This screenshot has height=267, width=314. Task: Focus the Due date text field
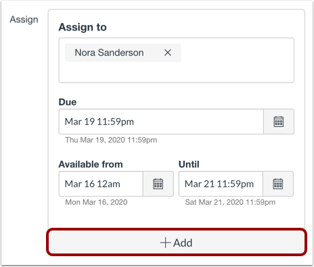[x=161, y=122]
